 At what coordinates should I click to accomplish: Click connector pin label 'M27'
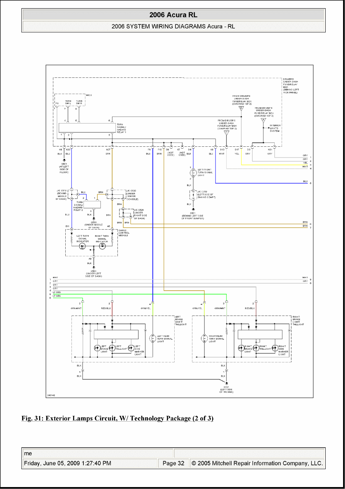click(108, 149)
